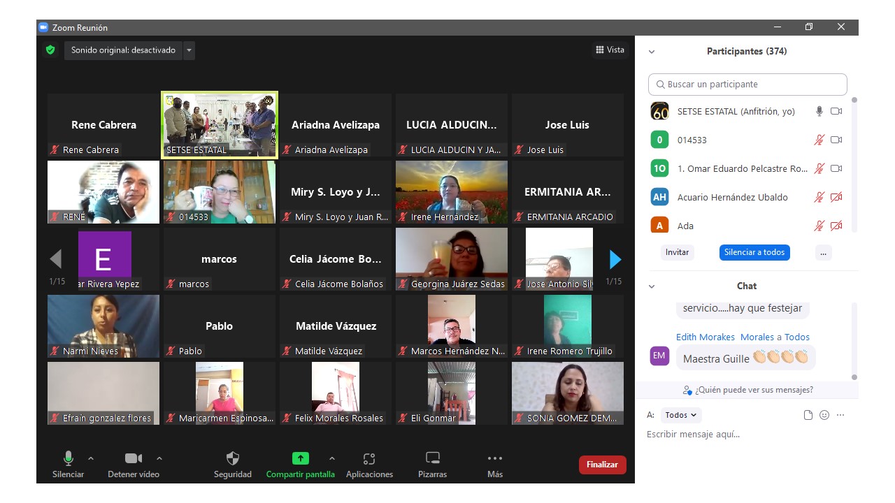Open the Todos recipient dropdown
Viewport: 895px width, 503px height.
click(x=681, y=415)
